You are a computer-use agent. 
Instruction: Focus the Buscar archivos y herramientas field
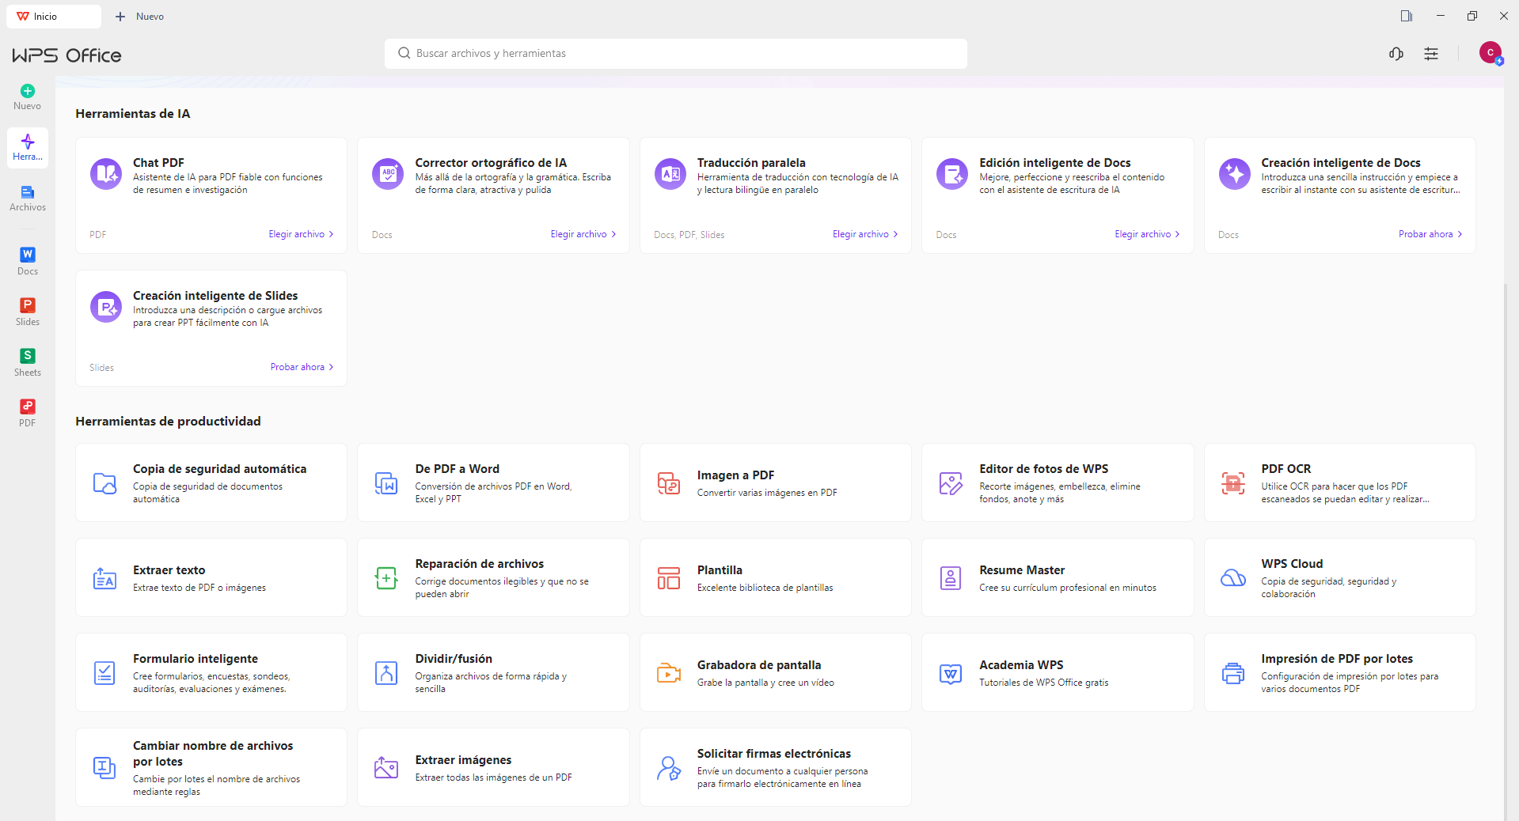pyautogui.click(x=675, y=54)
